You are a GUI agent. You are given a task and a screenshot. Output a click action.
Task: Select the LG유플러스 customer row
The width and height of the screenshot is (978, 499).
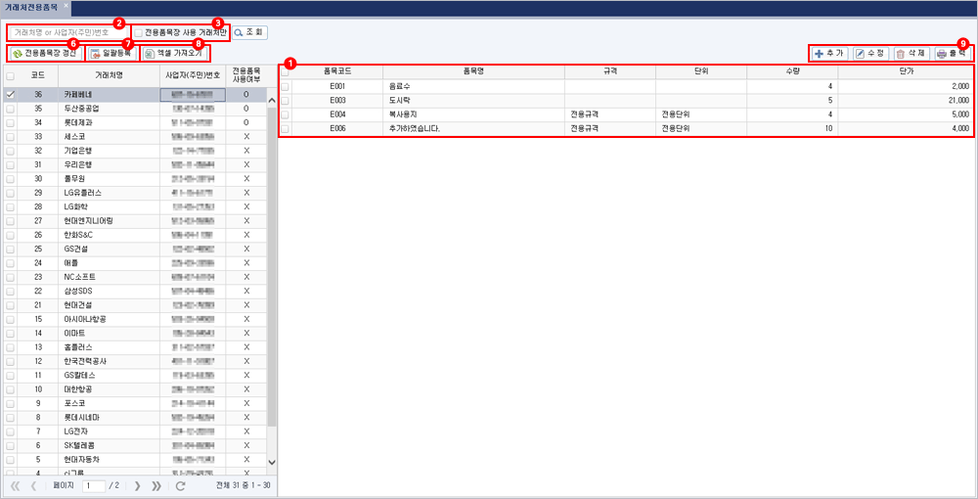pyautogui.click(x=136, y=193)
